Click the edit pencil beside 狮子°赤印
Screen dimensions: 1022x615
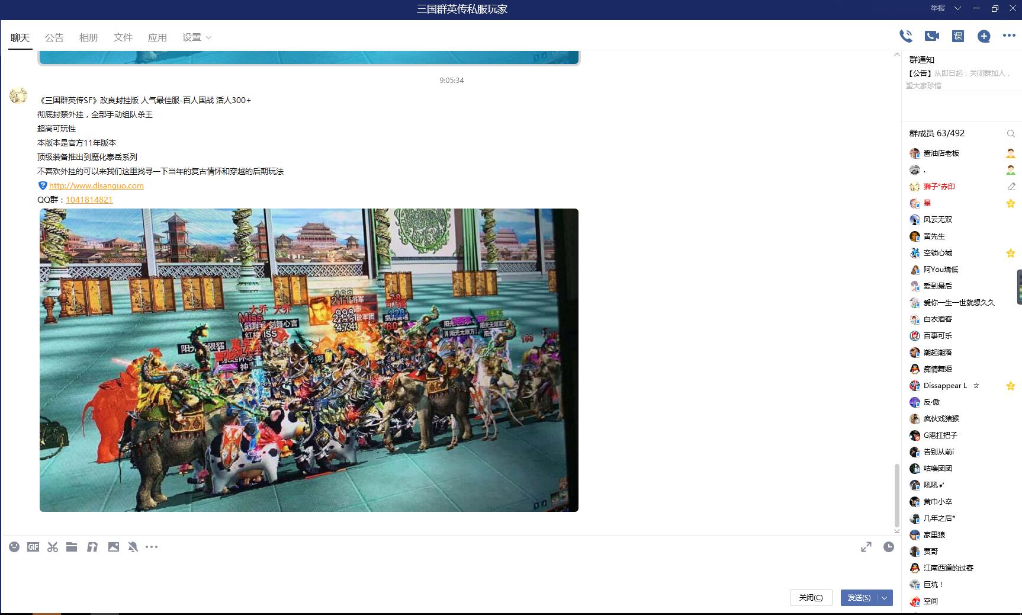(1011, 187)
